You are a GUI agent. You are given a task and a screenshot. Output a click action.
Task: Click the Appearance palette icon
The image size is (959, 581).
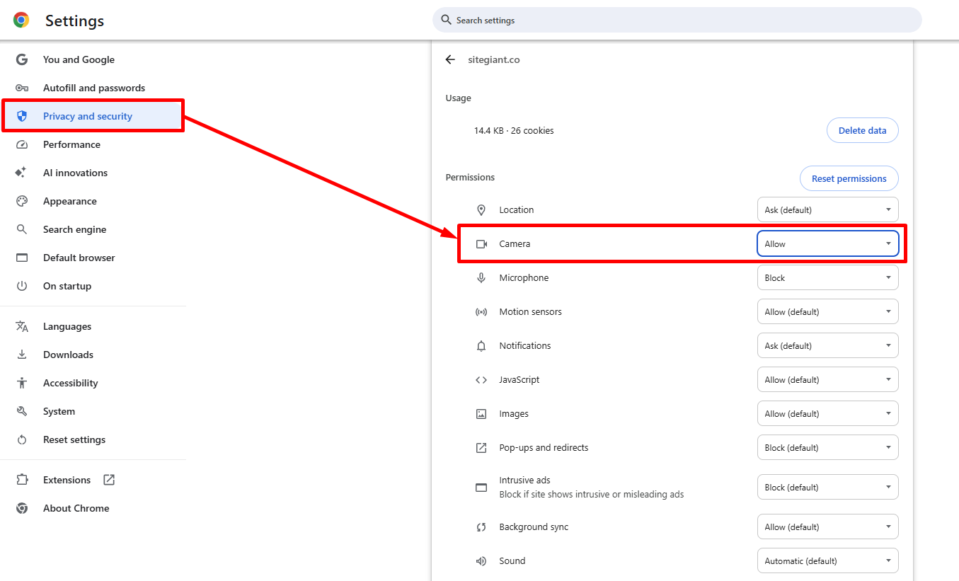(x=22, y=201)
